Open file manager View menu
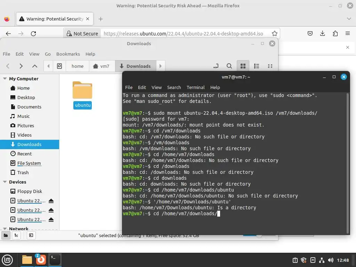This screenshot has height=267, width=356. coord(34,54)
